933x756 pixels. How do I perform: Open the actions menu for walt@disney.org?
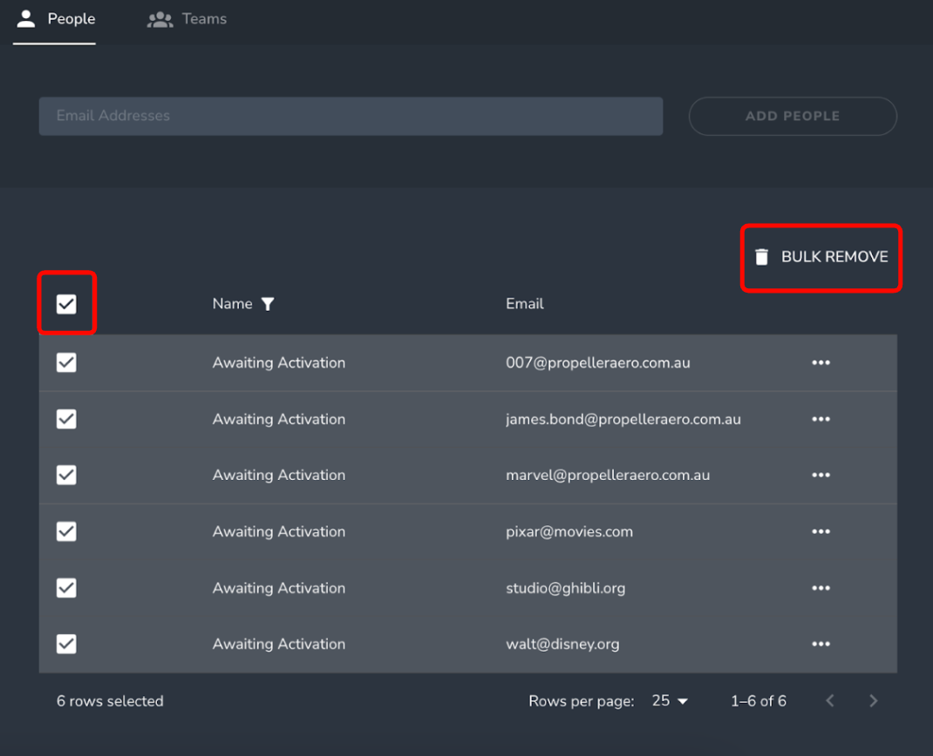[x=821, y=644]
